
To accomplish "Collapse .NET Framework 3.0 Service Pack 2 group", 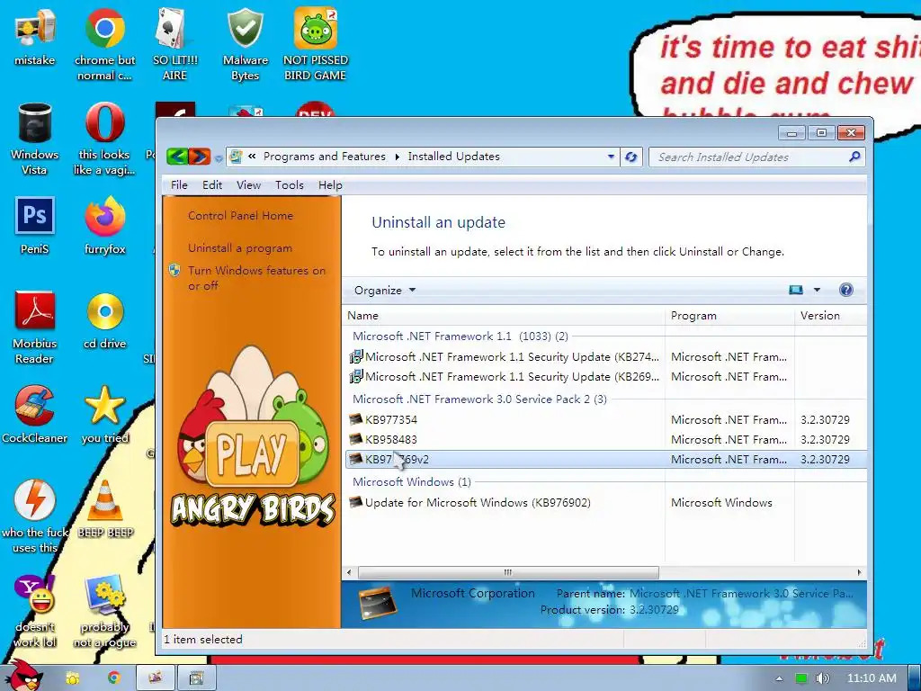I will tap(479, 399).
